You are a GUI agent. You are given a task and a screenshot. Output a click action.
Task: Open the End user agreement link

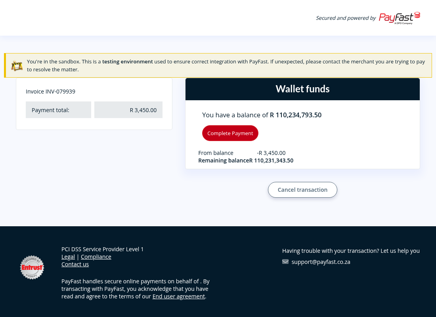point(178,296)
